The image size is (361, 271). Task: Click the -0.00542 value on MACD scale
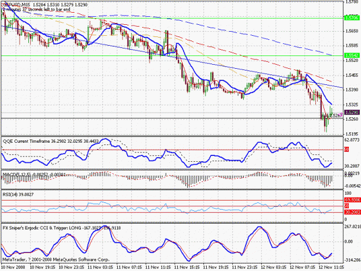[352, 186]
